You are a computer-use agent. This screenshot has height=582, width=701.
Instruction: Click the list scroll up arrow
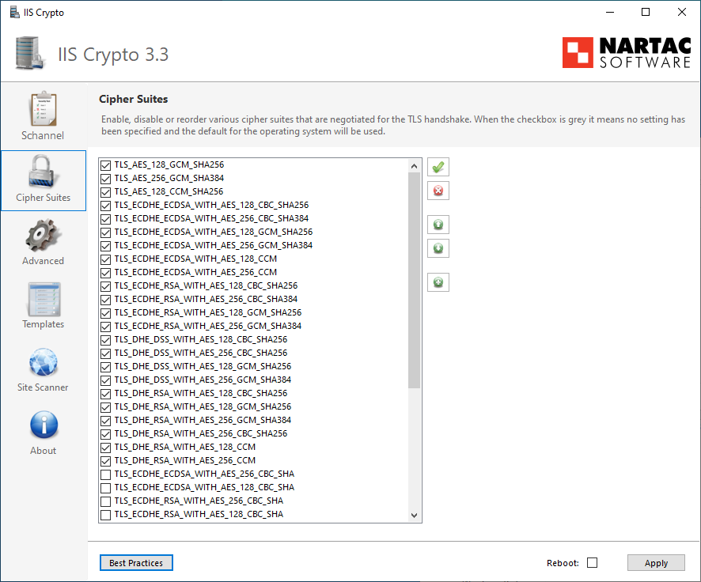(x=414, y=166)
